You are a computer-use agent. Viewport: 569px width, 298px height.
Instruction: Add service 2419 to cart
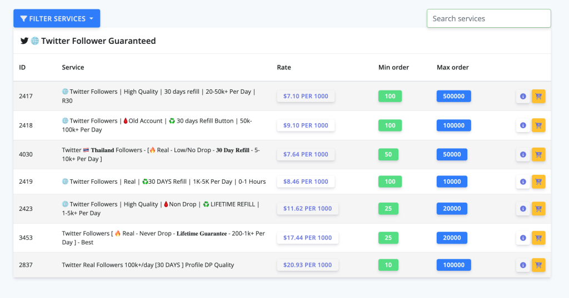coord(538,181)
